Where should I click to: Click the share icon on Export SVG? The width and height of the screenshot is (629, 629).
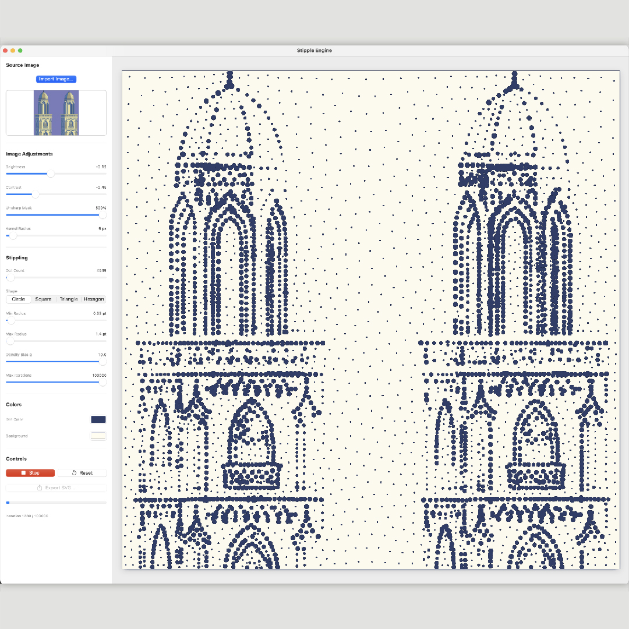click(40, 487)
